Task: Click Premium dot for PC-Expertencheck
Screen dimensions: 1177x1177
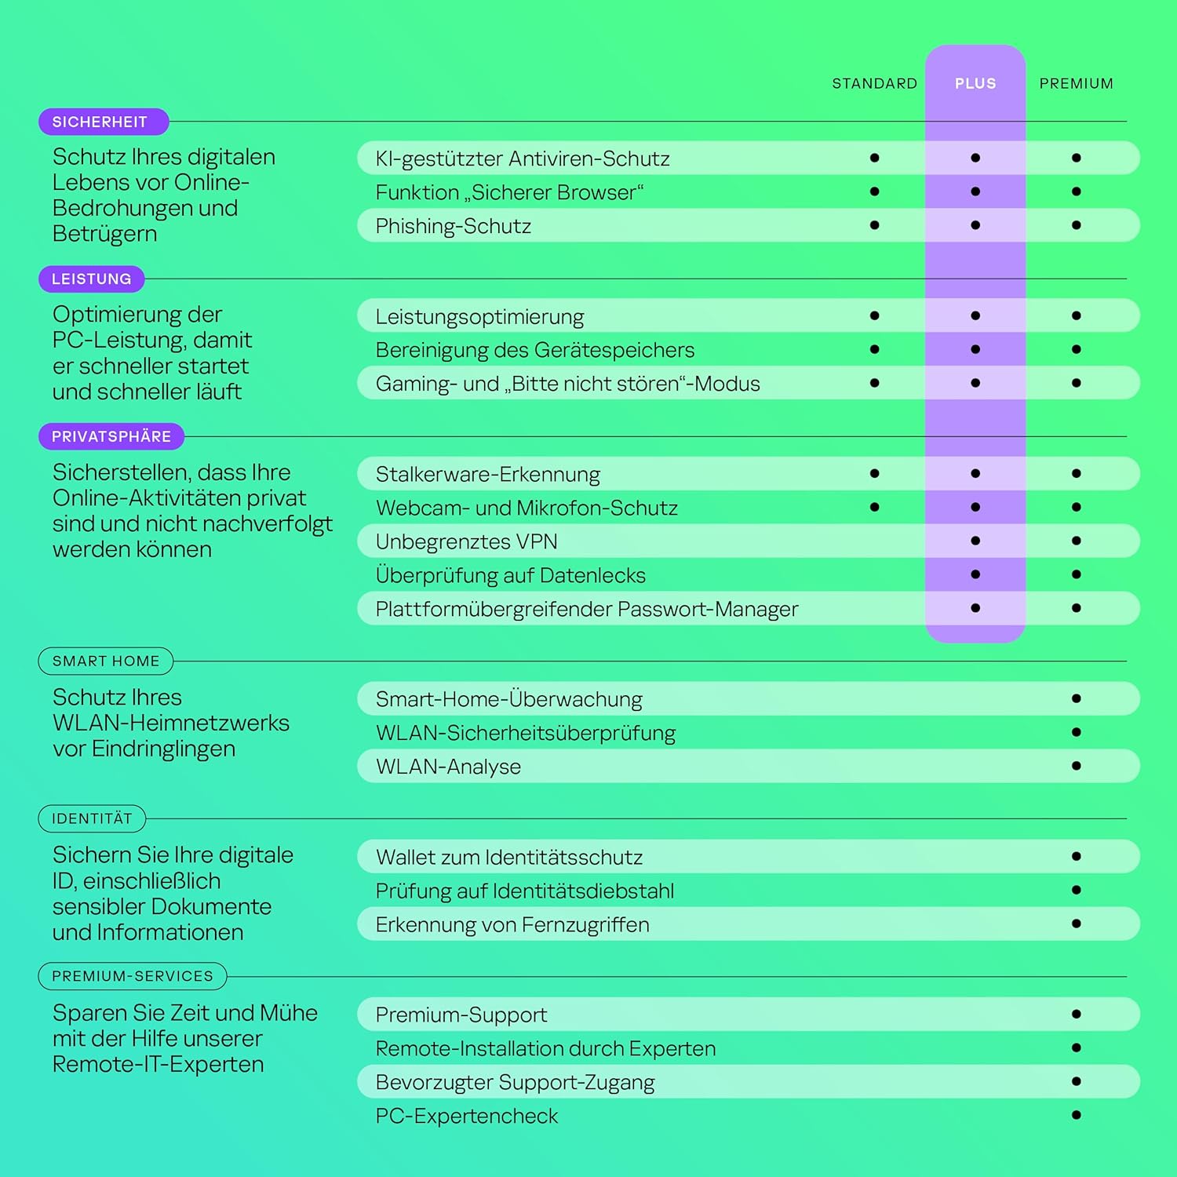Action: [x=1076, y=1115]
